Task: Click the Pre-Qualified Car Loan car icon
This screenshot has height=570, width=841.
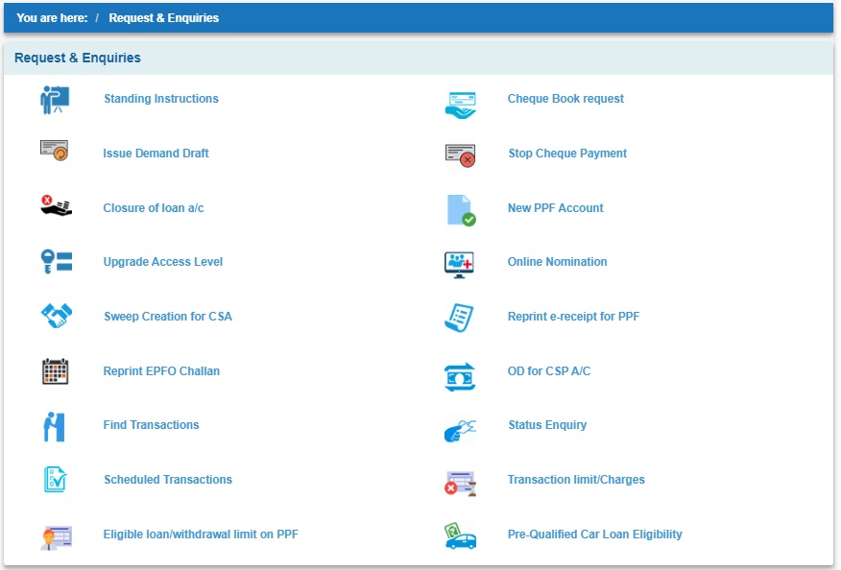Action: click(460, 536)
